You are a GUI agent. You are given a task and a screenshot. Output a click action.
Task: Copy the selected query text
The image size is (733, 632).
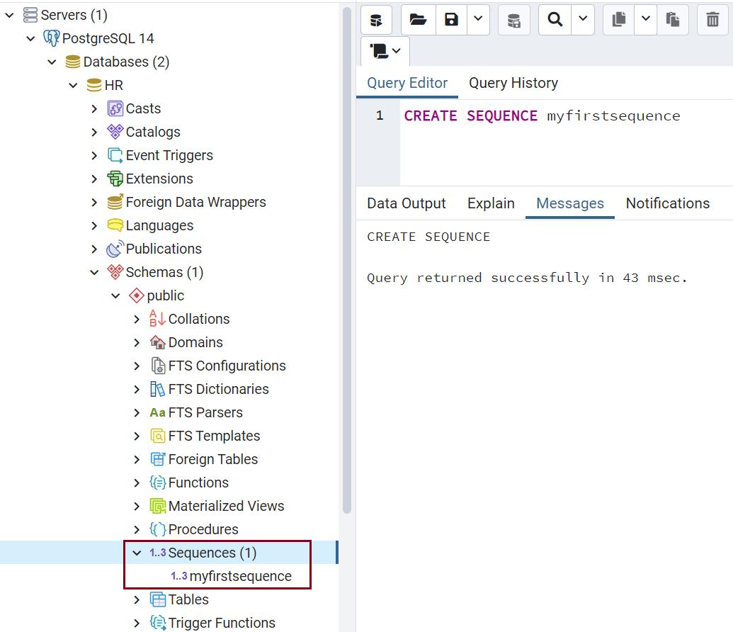point(617,19)
